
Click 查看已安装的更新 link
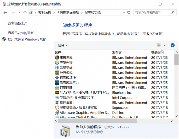point(21,33)
